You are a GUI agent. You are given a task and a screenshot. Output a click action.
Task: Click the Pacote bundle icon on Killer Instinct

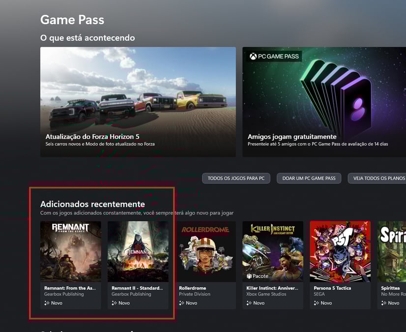coord(249,276)
